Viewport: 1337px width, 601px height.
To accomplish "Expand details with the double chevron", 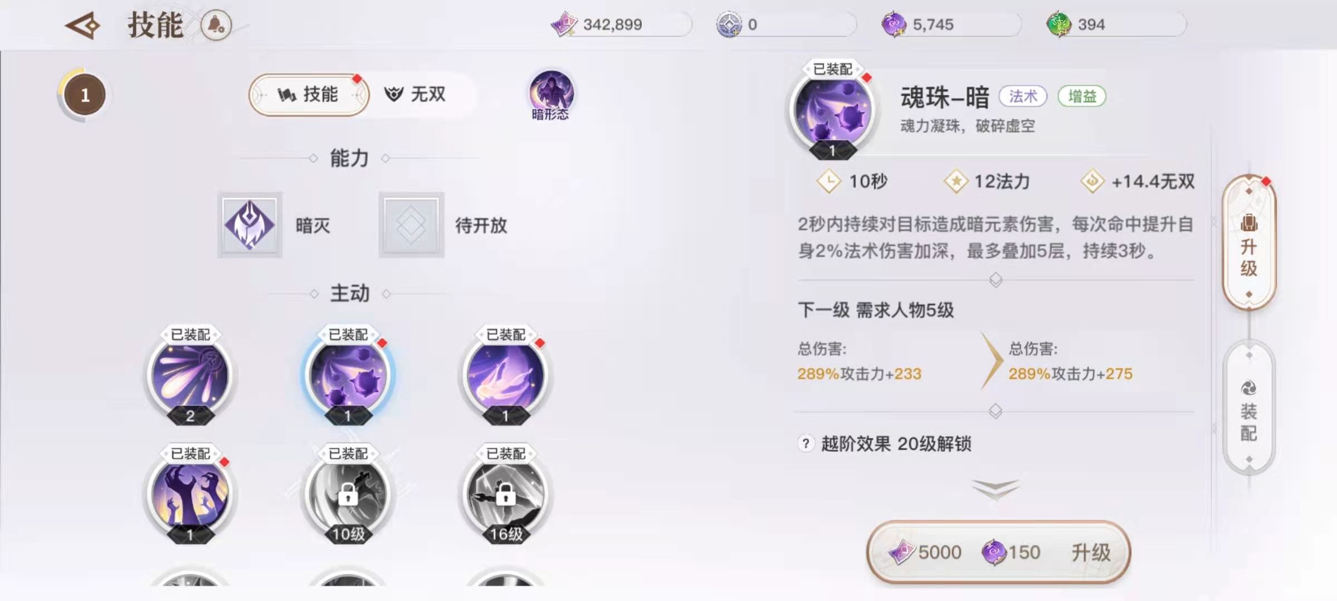I will click(x=996, y=489).
